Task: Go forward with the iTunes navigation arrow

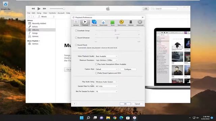Action: point(33,16)
